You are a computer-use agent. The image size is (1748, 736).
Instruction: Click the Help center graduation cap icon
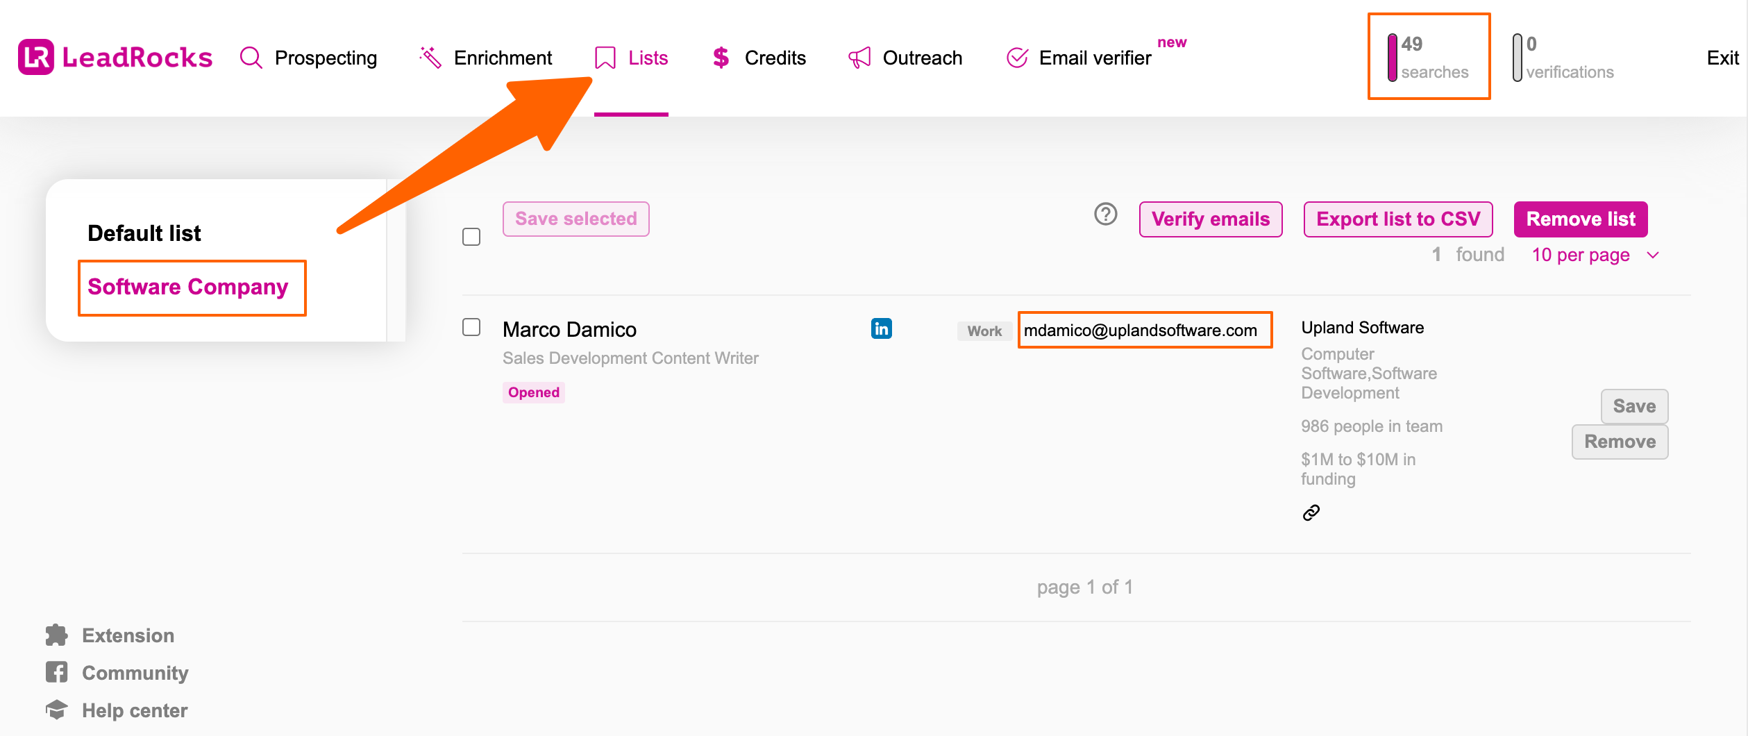point(57,710)
